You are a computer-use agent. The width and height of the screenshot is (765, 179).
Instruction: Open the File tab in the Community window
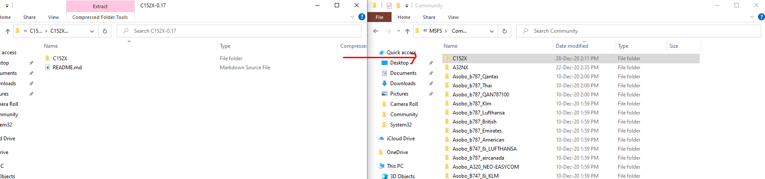pyautogui.click(x=379, y=17)
